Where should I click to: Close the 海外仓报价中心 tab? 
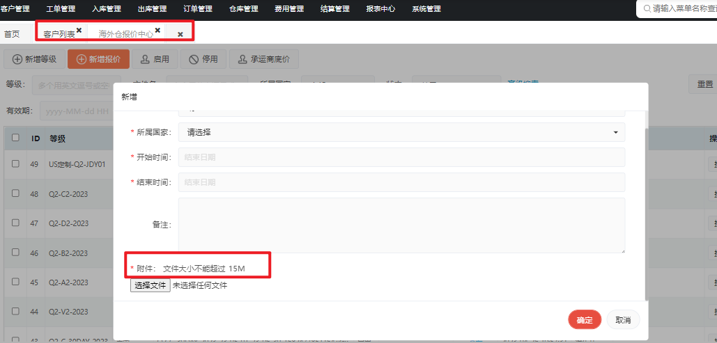tap(157, 30)
